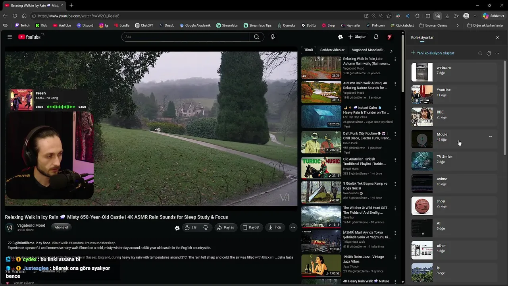Open Browser Games bookmark folder
Viewport: 508px width, 286px height.
[x=433, y=25]
